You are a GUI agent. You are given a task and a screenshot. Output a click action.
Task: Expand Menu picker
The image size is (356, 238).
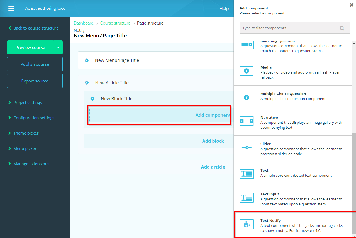[x=22, y=149]
